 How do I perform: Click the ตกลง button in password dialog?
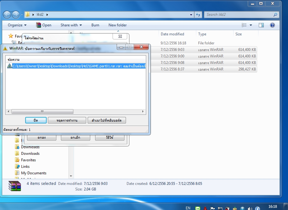[x=41, y=137]
